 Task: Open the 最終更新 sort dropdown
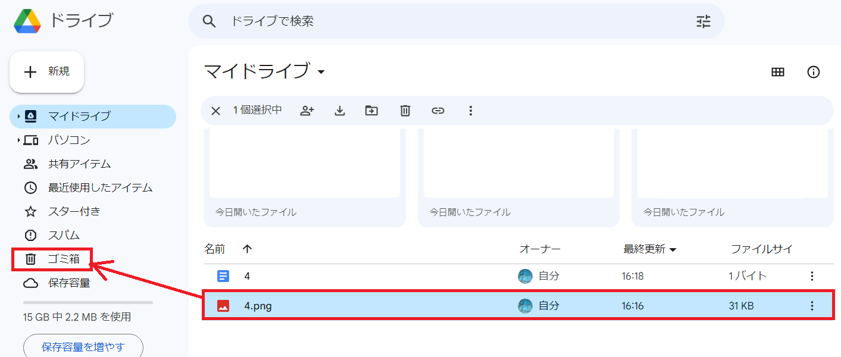(x=673, y=250)
